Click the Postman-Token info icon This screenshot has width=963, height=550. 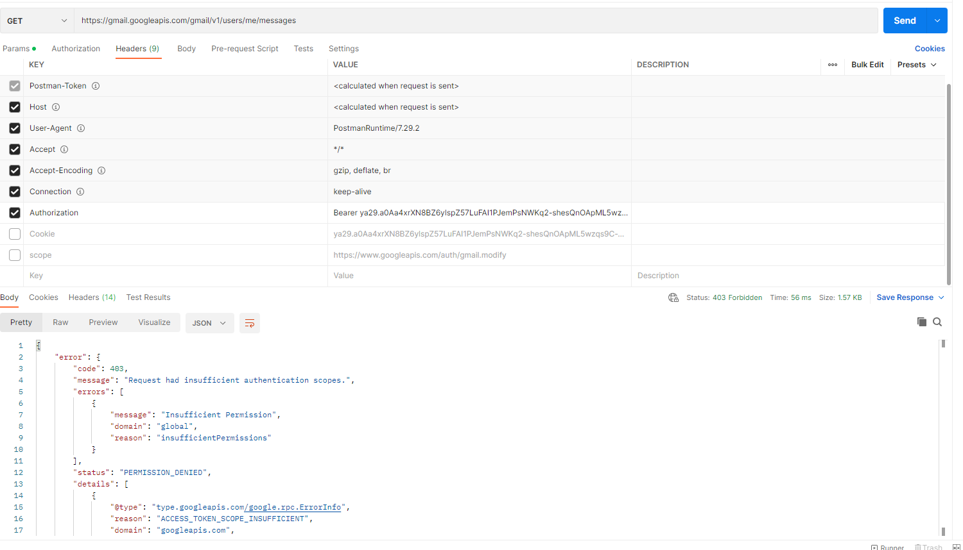(x=96, y=86)
